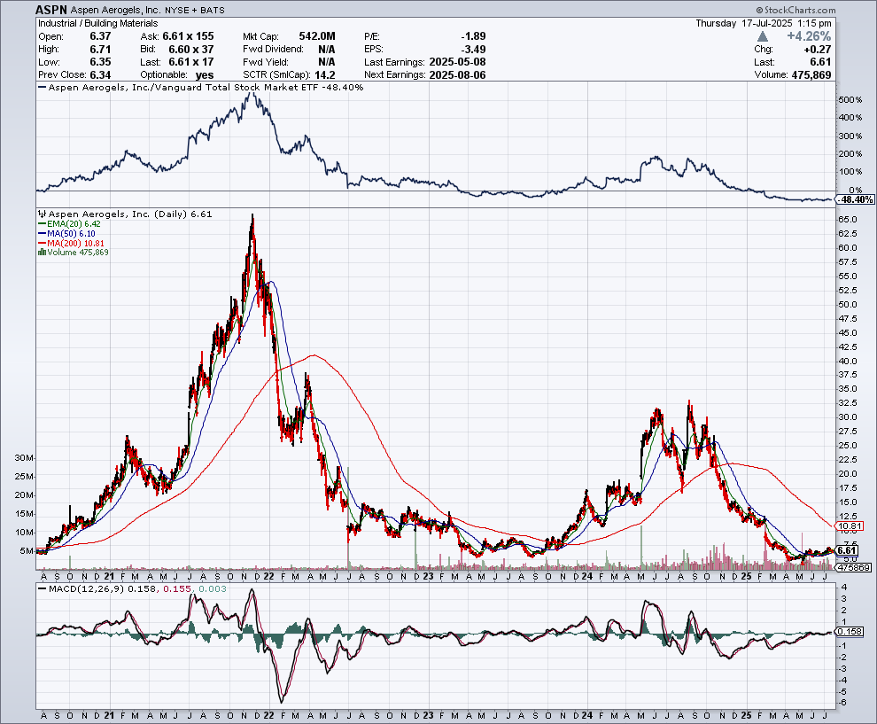Image resolution: width=877 pixels, height=724 pixels.
Task: Click the 65.0 label on the price axis
Action: pyautogui.click(x=848, y=219)
